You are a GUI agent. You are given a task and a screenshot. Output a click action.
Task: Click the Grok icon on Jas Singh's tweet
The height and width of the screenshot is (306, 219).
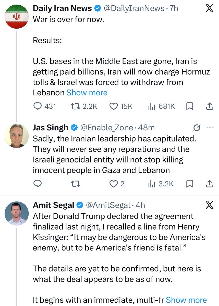click(197, 127)
